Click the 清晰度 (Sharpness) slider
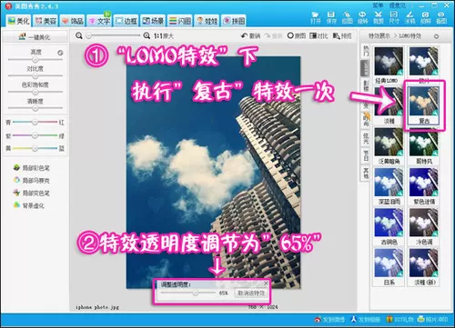The width and height of the screenshot is (455, 328). [35, 108]
